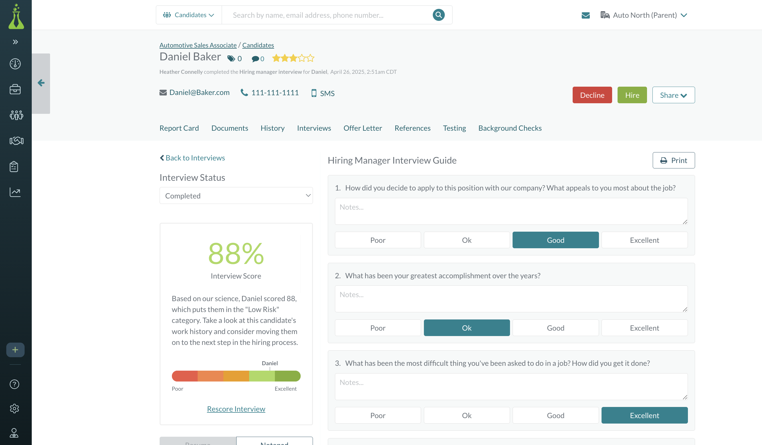Viewport: 762px width, 445px height.
Task: Rate question 2 as Good
Action: coord(555,328)
